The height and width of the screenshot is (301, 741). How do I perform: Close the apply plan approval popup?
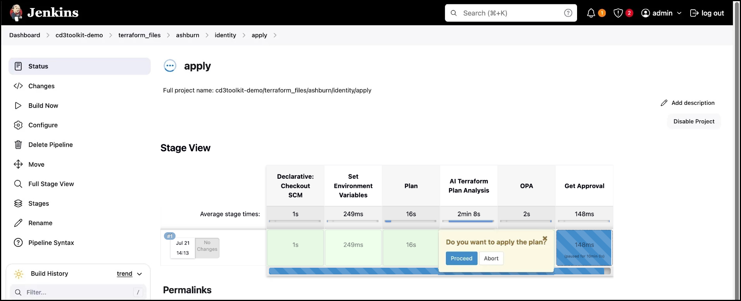click(545, 239)
